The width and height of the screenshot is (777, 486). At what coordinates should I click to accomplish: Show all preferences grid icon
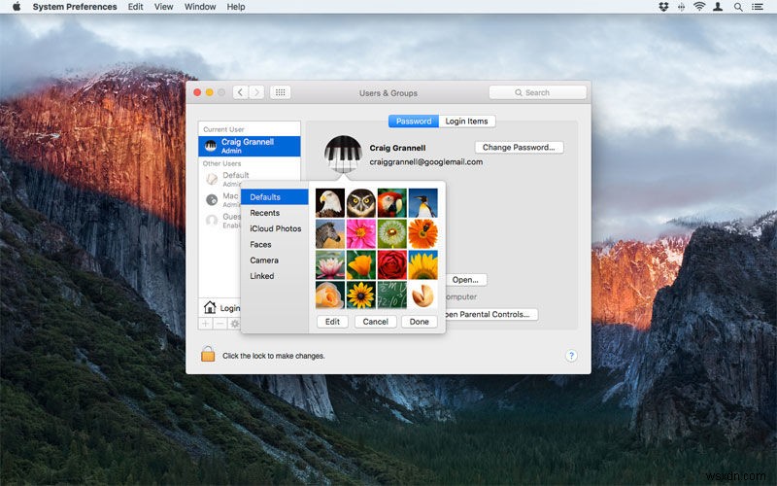tap(280, 92)
